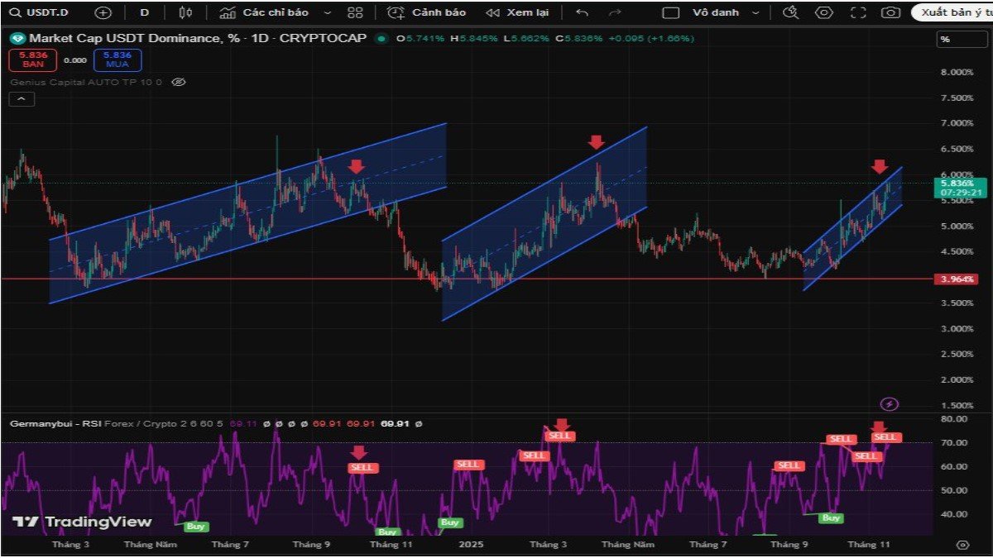993x558 pixels.
Task: Open the Cảnh báo menu
Action: (x=439, y=12)
